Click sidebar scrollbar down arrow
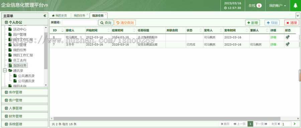Screen dimensions: 301x128 click(46, 85)
